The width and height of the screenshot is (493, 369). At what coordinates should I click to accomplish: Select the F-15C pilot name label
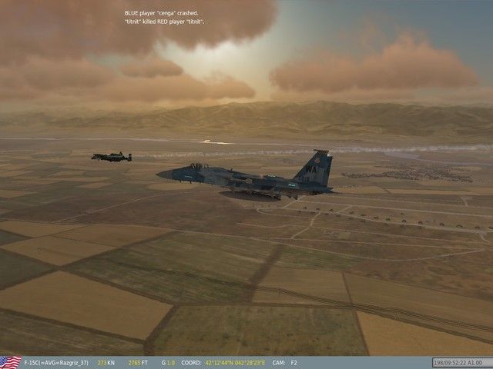[55, 362]
